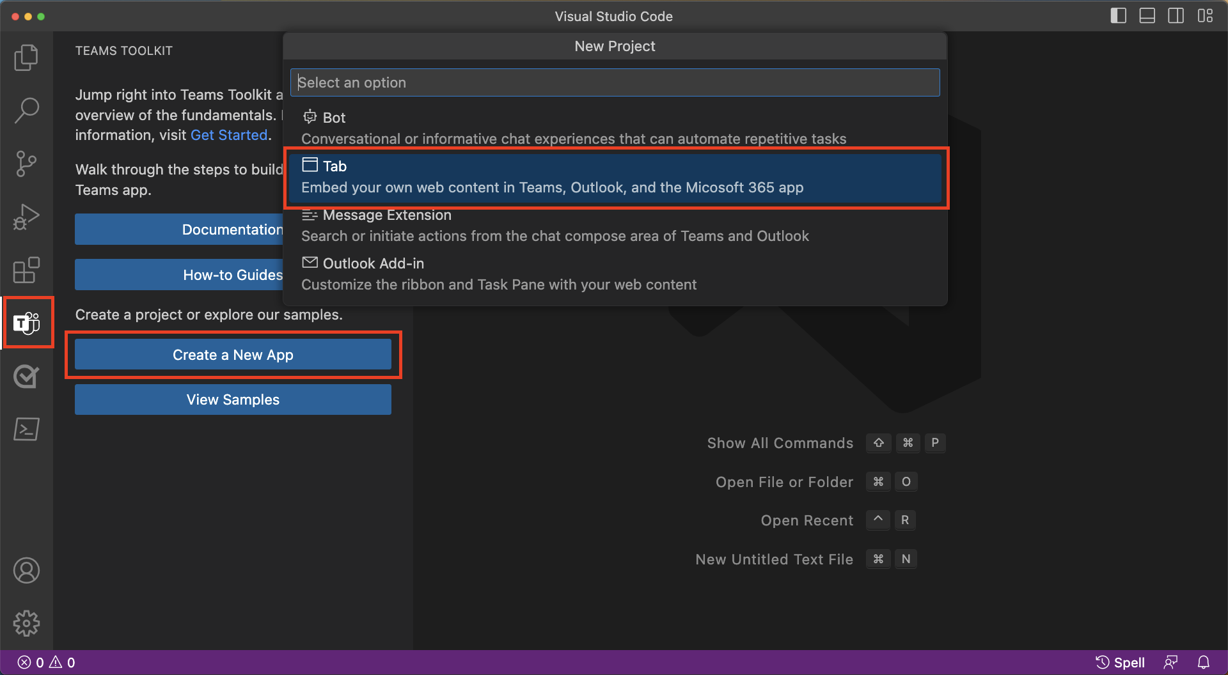Open the Explorer view in activity bar

click(26, 58)
